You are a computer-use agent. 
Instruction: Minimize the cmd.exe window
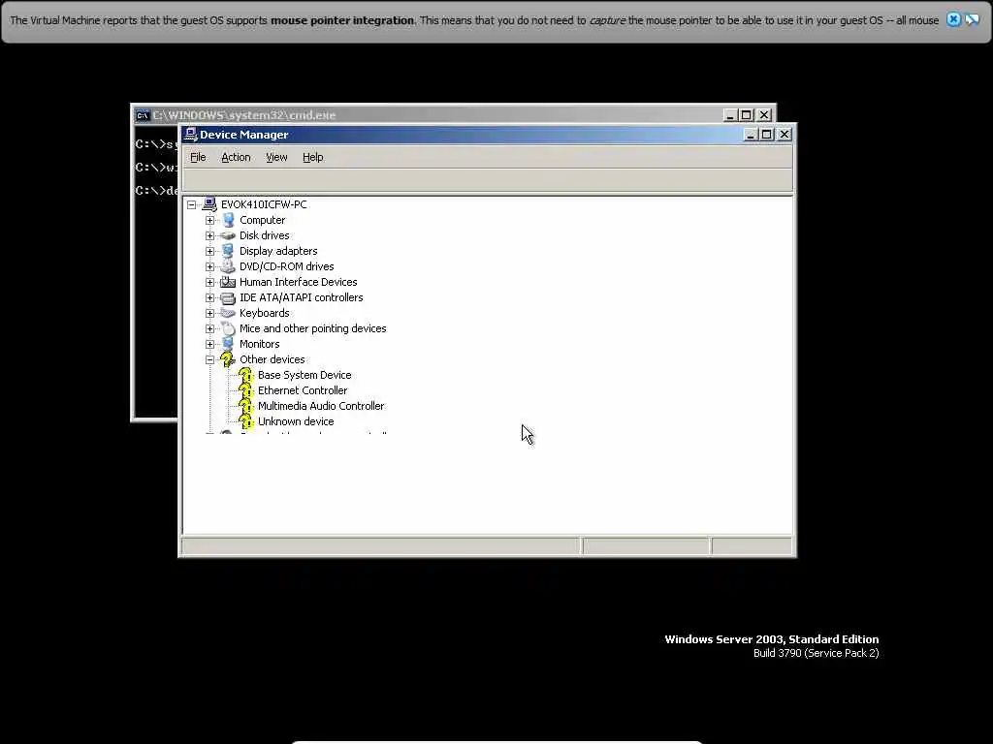point(730,115)
